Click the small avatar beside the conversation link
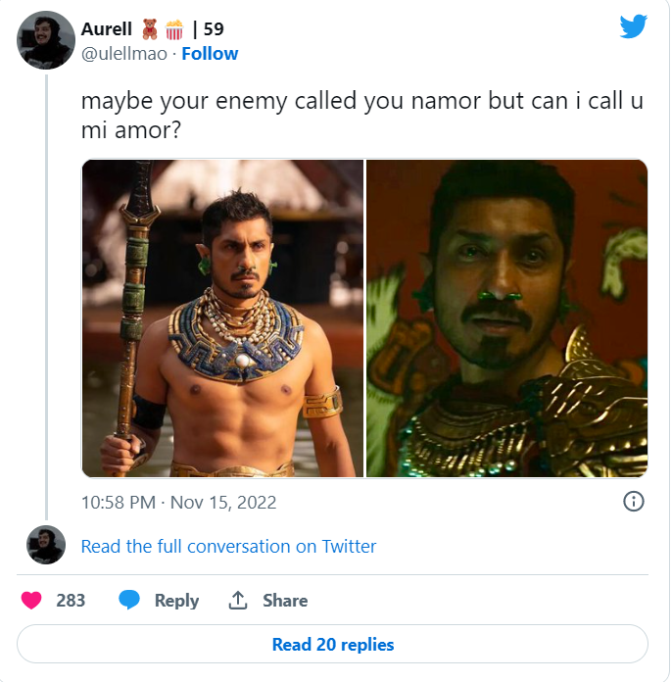This screenshot has width=672, height=682. pos(46,545)
